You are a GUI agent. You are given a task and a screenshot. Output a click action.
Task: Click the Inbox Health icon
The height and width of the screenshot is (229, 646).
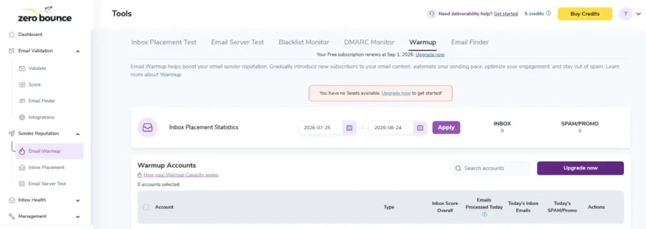coord(11,200)
